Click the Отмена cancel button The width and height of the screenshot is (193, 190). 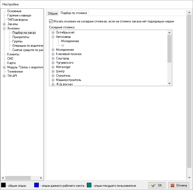pos(178,185)
